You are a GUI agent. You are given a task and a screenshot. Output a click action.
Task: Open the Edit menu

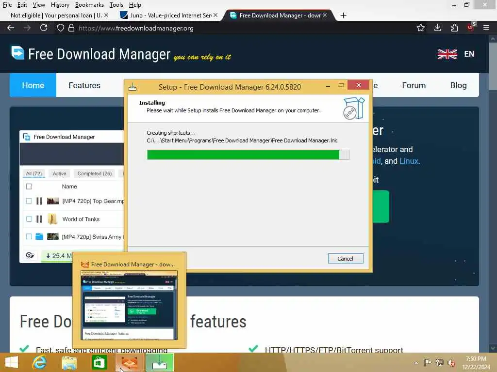[x=22, y=5]
